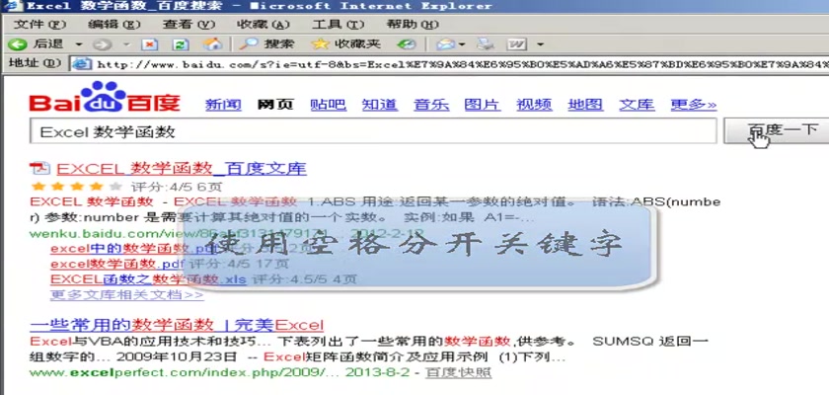
Task: Expand the Edit-with-Word dropdown arrow
Action: tap(540, 44)
